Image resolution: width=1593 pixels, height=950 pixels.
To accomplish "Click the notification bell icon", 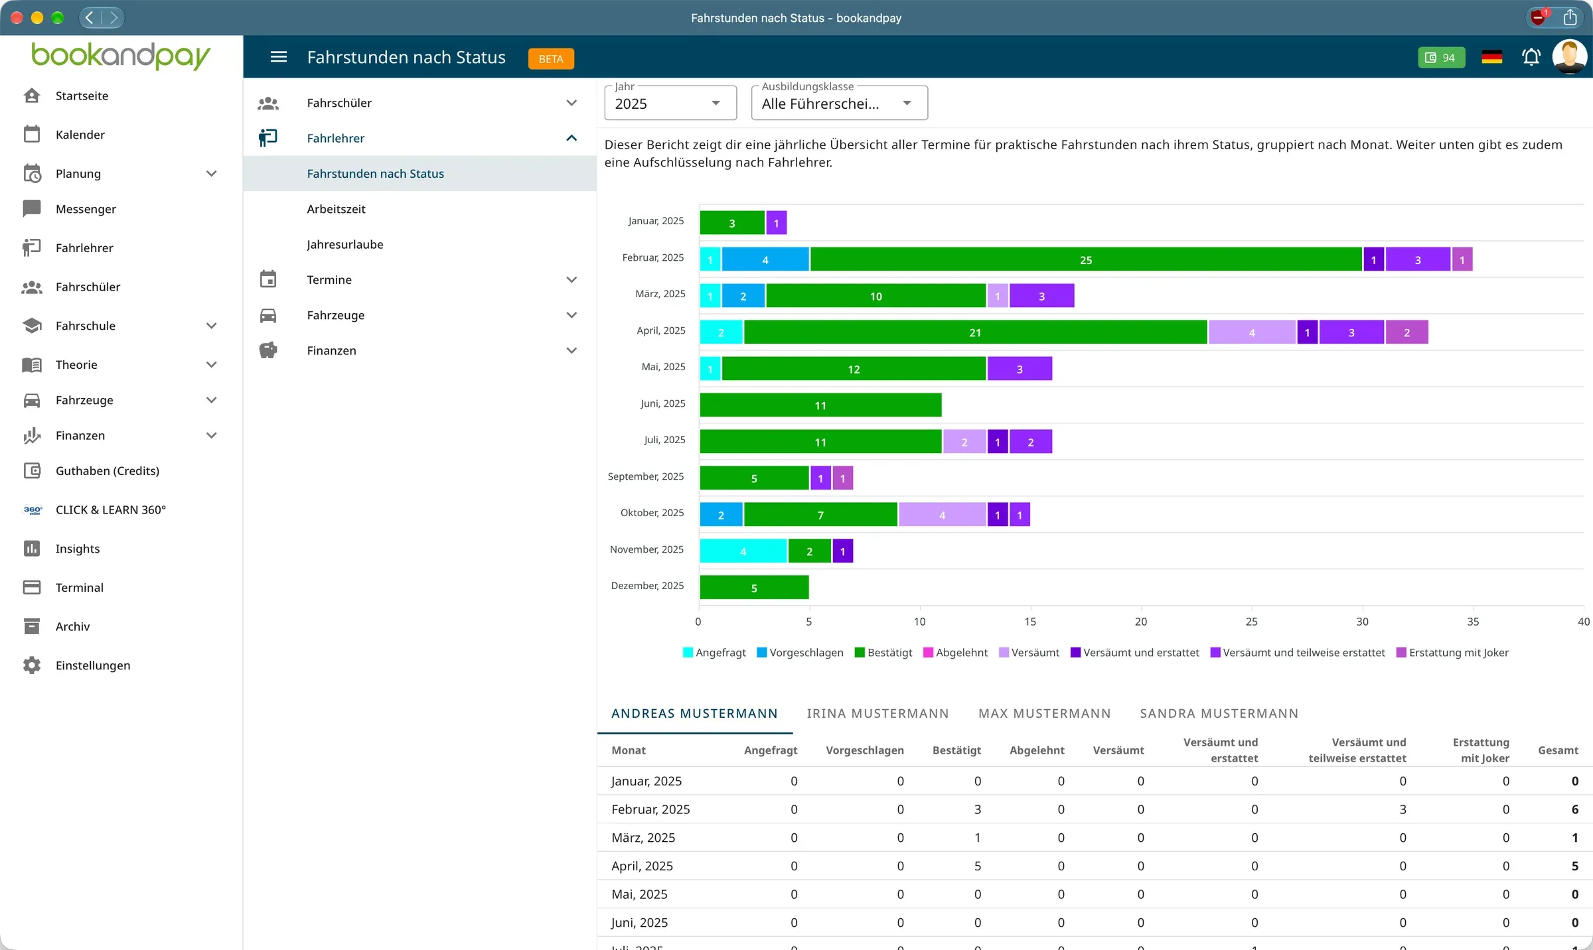I will click(1531, 57).
